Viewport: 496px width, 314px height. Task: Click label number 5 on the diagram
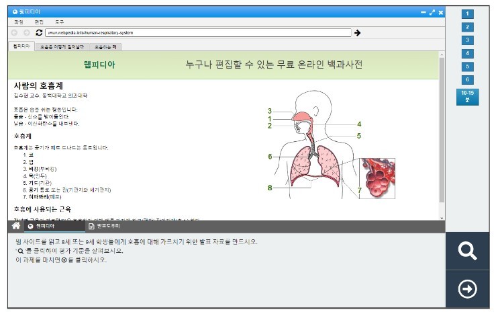tap(358, 136)
